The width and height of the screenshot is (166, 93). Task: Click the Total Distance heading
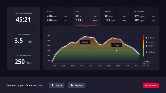click(23, 34)
